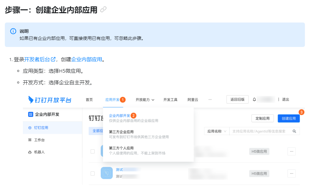The image size is (312, 191).
Task: Click the more options ellipsis in the top nav
Action: 210,99
